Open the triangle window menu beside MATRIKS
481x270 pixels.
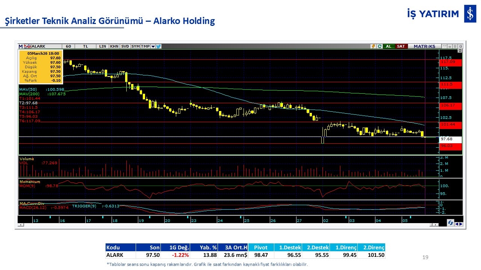[445, 46]
